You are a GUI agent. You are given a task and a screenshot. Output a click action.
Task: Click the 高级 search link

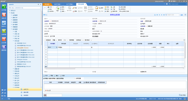click(x=182, y=15)
